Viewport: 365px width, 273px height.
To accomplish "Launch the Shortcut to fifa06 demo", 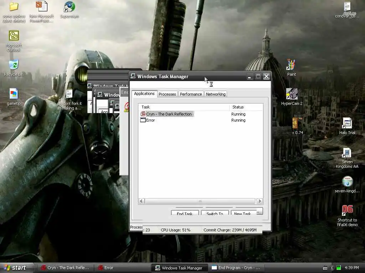I will (347, 210).
